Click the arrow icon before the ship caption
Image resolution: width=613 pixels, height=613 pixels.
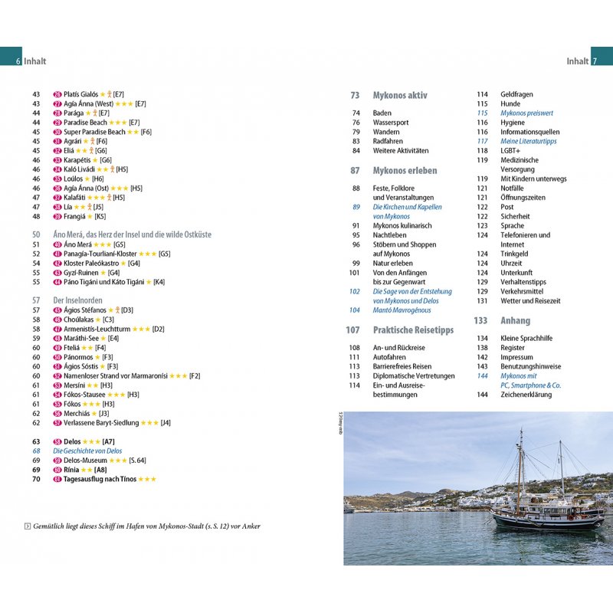pyautogui.click(x=28, y=526)
